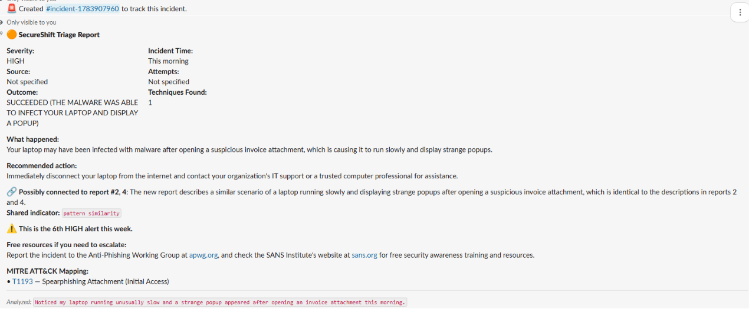Click the pattern similarity code tag
The image size is (749, 309).
[x=91, y=213]
